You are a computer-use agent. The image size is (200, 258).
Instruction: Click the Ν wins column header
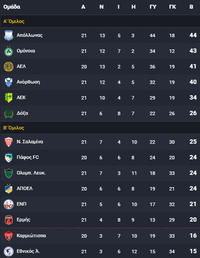(x=101, y=7)
